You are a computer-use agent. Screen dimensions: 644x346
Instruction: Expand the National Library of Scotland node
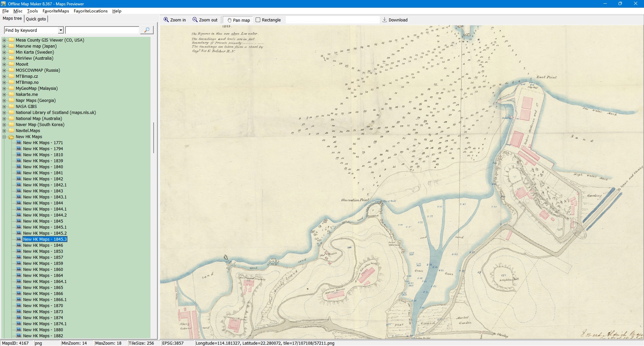click(x=4, y=113)
